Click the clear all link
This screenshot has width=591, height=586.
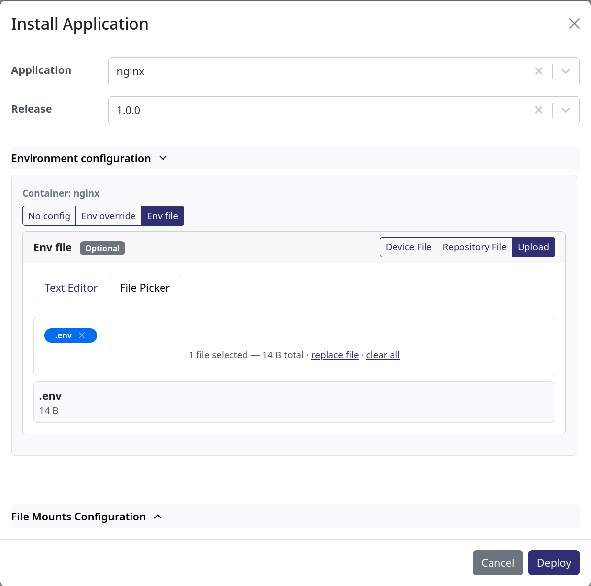pos(383,355)
